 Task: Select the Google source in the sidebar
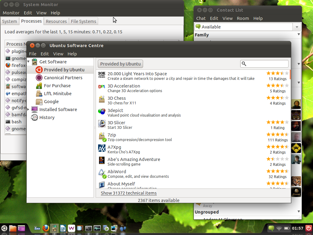pos(60,102)
